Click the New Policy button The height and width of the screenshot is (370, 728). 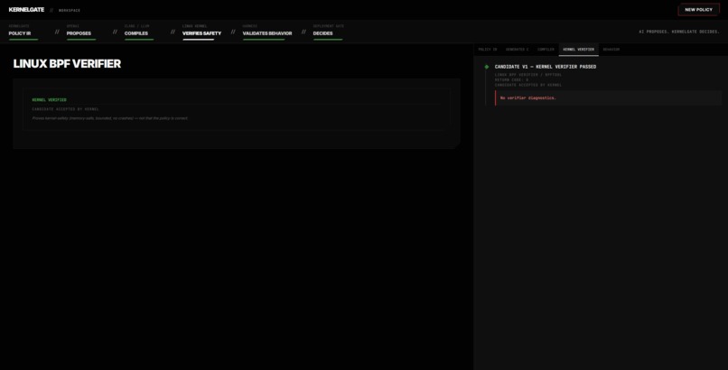698,10
